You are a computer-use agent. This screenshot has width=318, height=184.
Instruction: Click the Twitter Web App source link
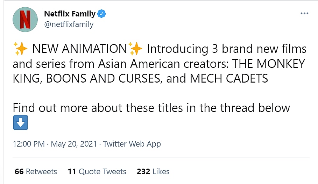pyautogui.click(x=132, y=144)
